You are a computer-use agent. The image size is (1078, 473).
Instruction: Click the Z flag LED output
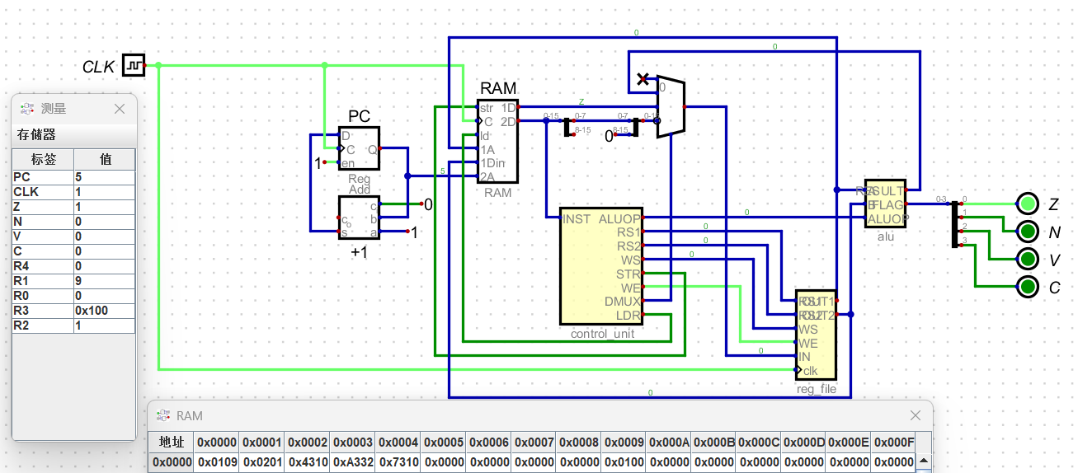point(1027,204)
